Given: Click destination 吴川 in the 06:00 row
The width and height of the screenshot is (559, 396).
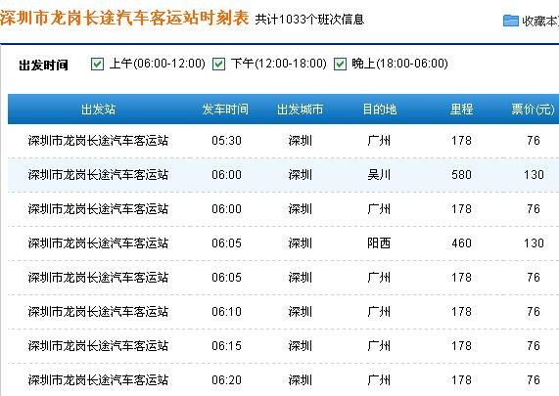Looking at the screenshot, I should pos(379,174).
